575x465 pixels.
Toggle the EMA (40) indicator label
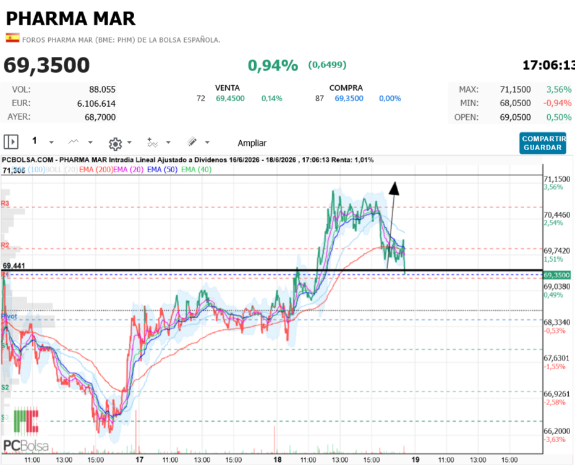point(196,170)
